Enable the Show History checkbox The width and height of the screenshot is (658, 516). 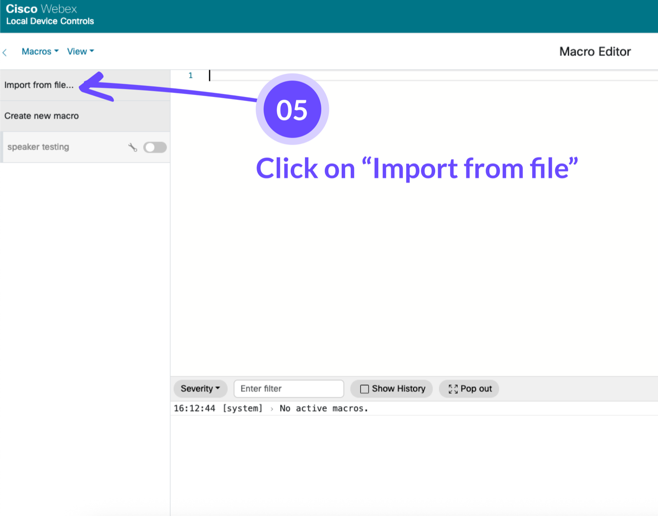tap(364, 389)
